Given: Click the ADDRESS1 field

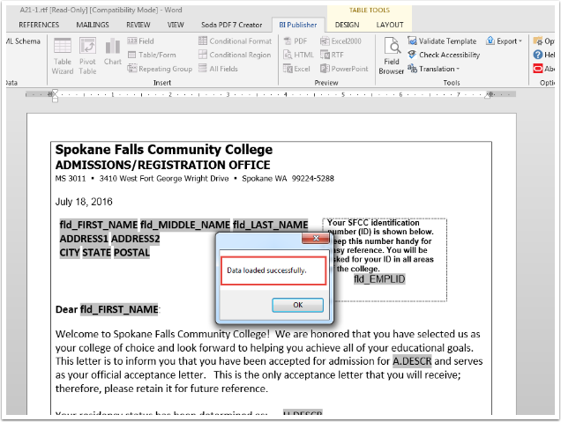Looking at the screenshot, I should [x=84, y=239].
